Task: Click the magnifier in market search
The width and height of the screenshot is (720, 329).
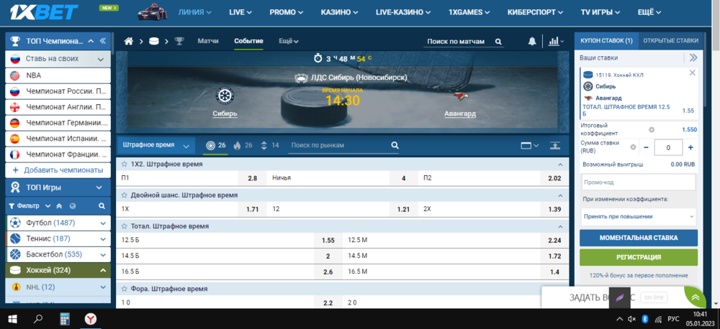Action: 395,145
